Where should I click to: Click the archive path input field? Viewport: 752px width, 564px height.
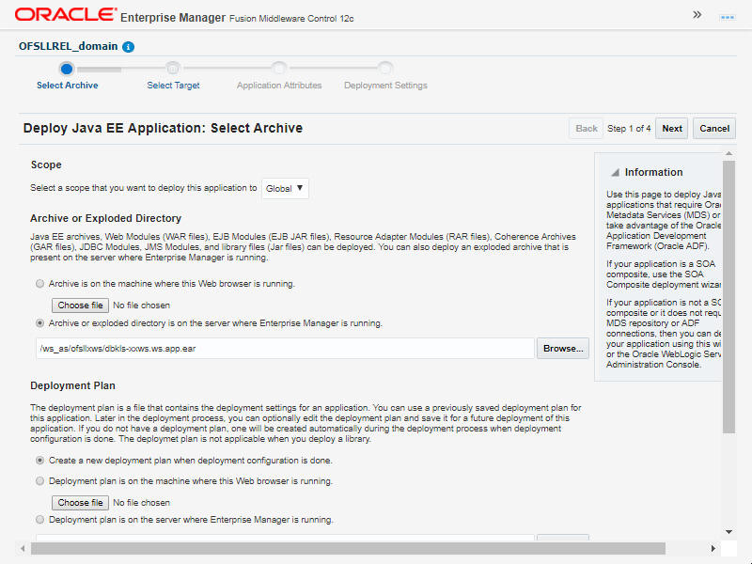[x=285, y=349]
